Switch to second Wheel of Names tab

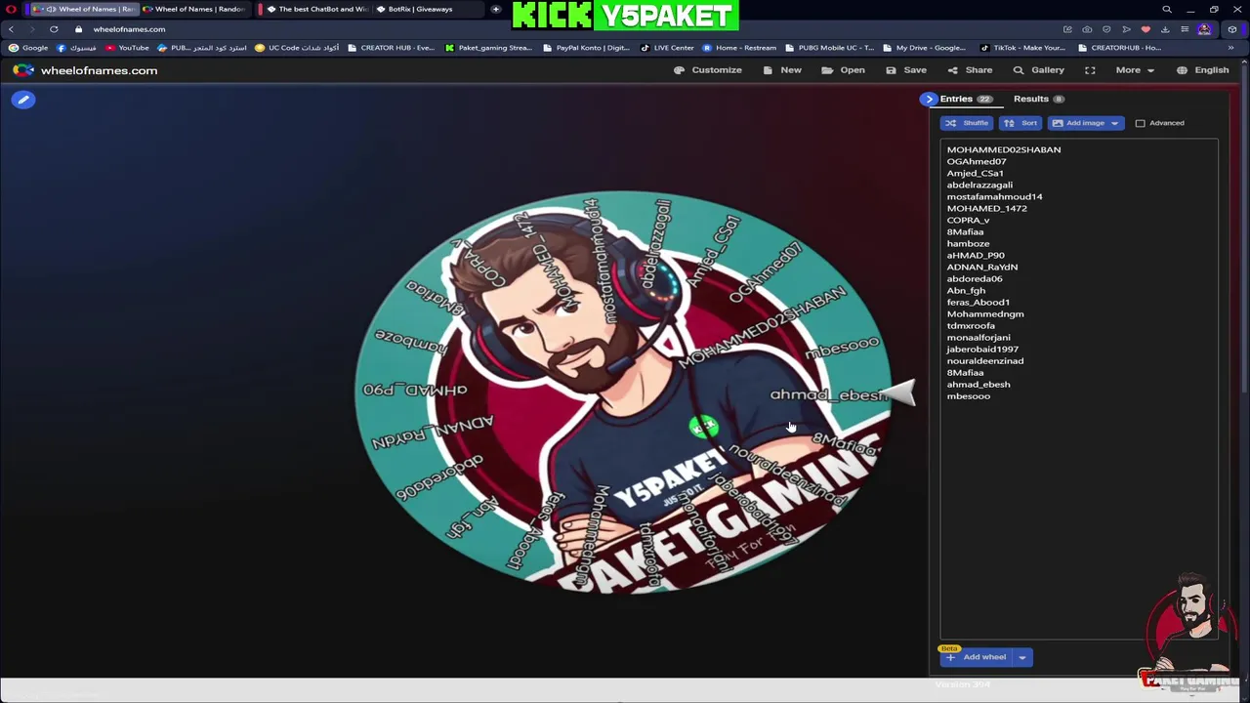pyautogui.click(x=195, y=9)
